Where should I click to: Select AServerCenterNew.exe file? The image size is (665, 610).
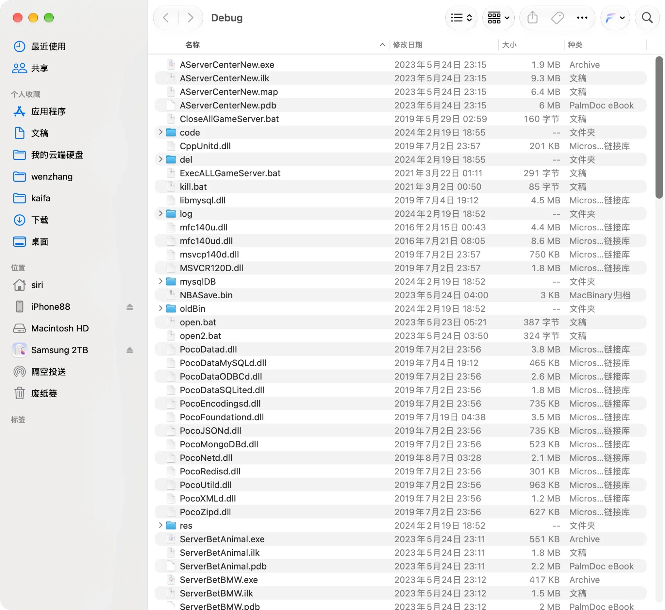point(400,65)
